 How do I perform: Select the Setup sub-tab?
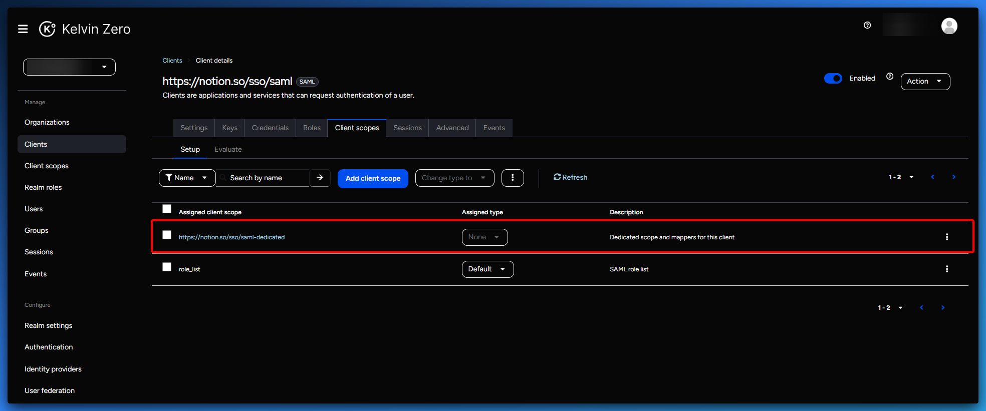[190, 149]
